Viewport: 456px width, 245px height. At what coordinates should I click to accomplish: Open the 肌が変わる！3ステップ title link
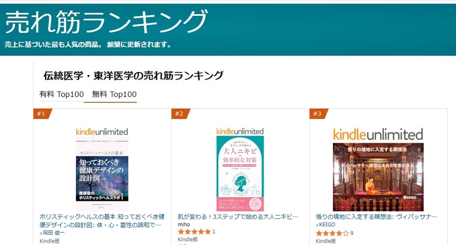coord(237,217)
